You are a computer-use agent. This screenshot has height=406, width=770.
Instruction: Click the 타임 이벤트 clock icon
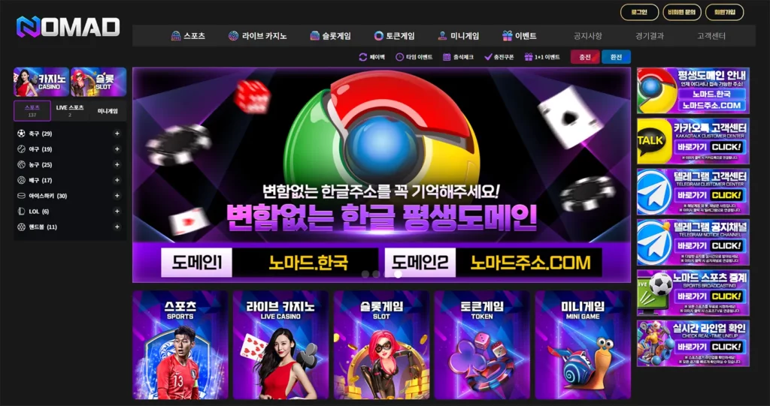pyautogui.click(x=399, y=57)
